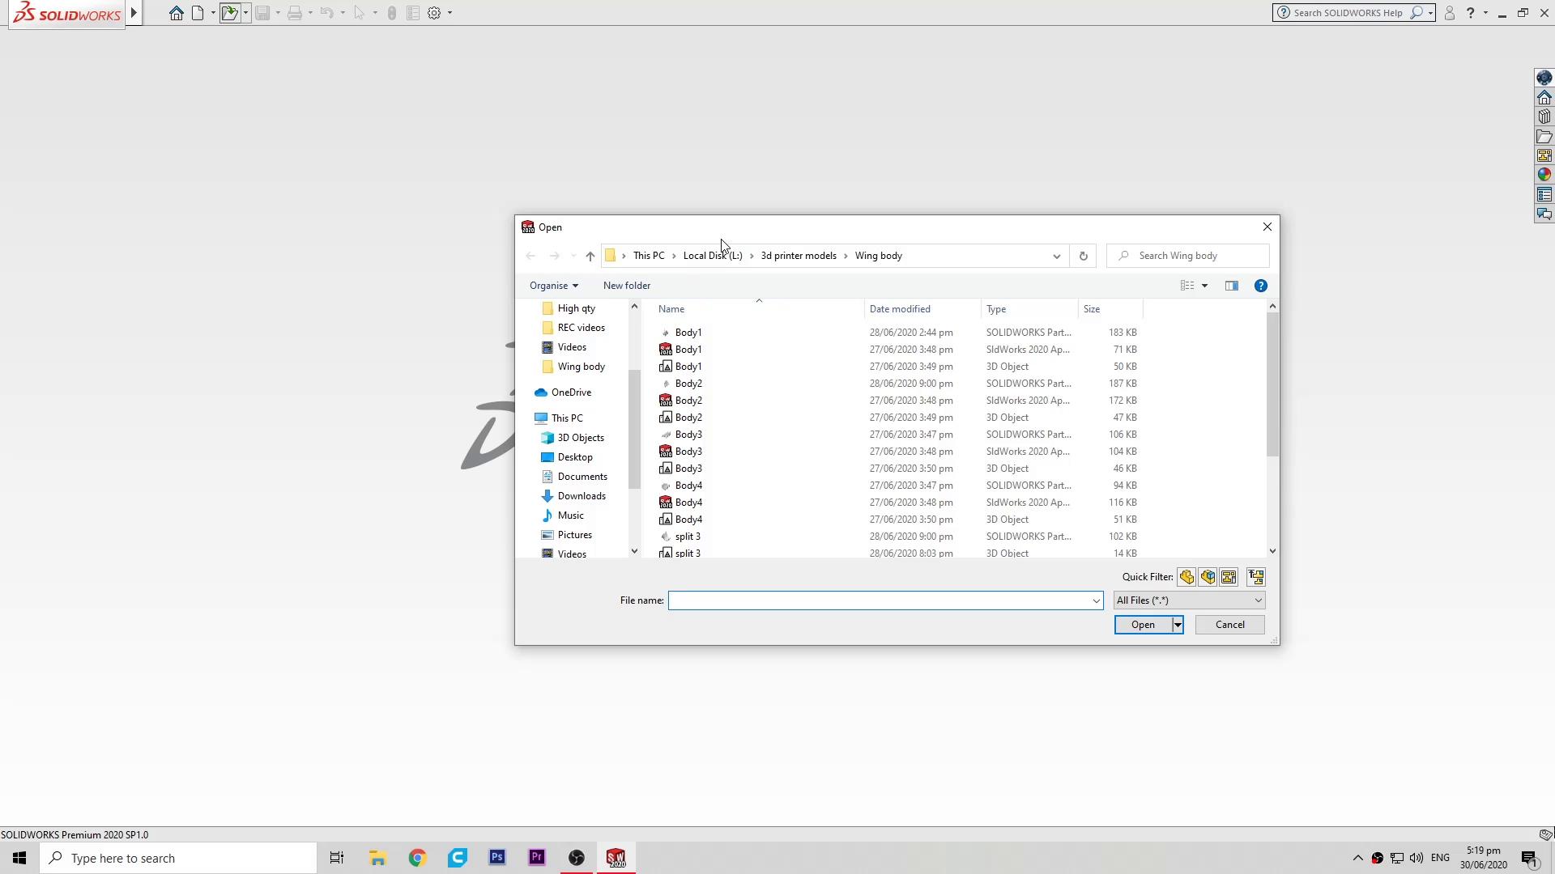Click the Rebuild traffic light icon
1555x874 pixels.
pyautogui.click(x=392, y=13)
